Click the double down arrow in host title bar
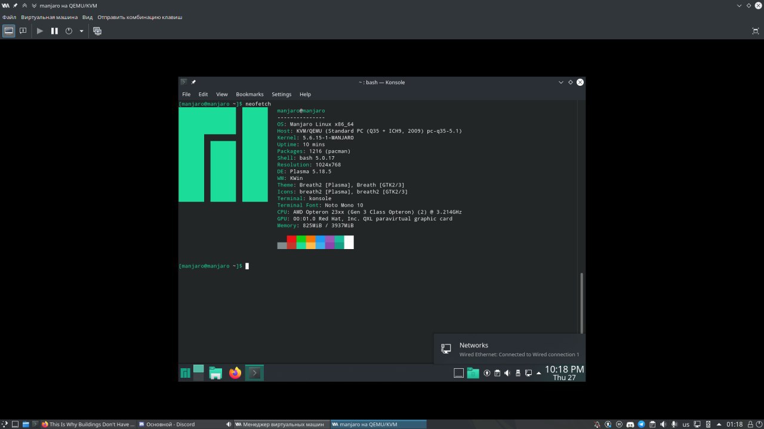The height and width of the screenshot is (429, 764). [33, 5]
